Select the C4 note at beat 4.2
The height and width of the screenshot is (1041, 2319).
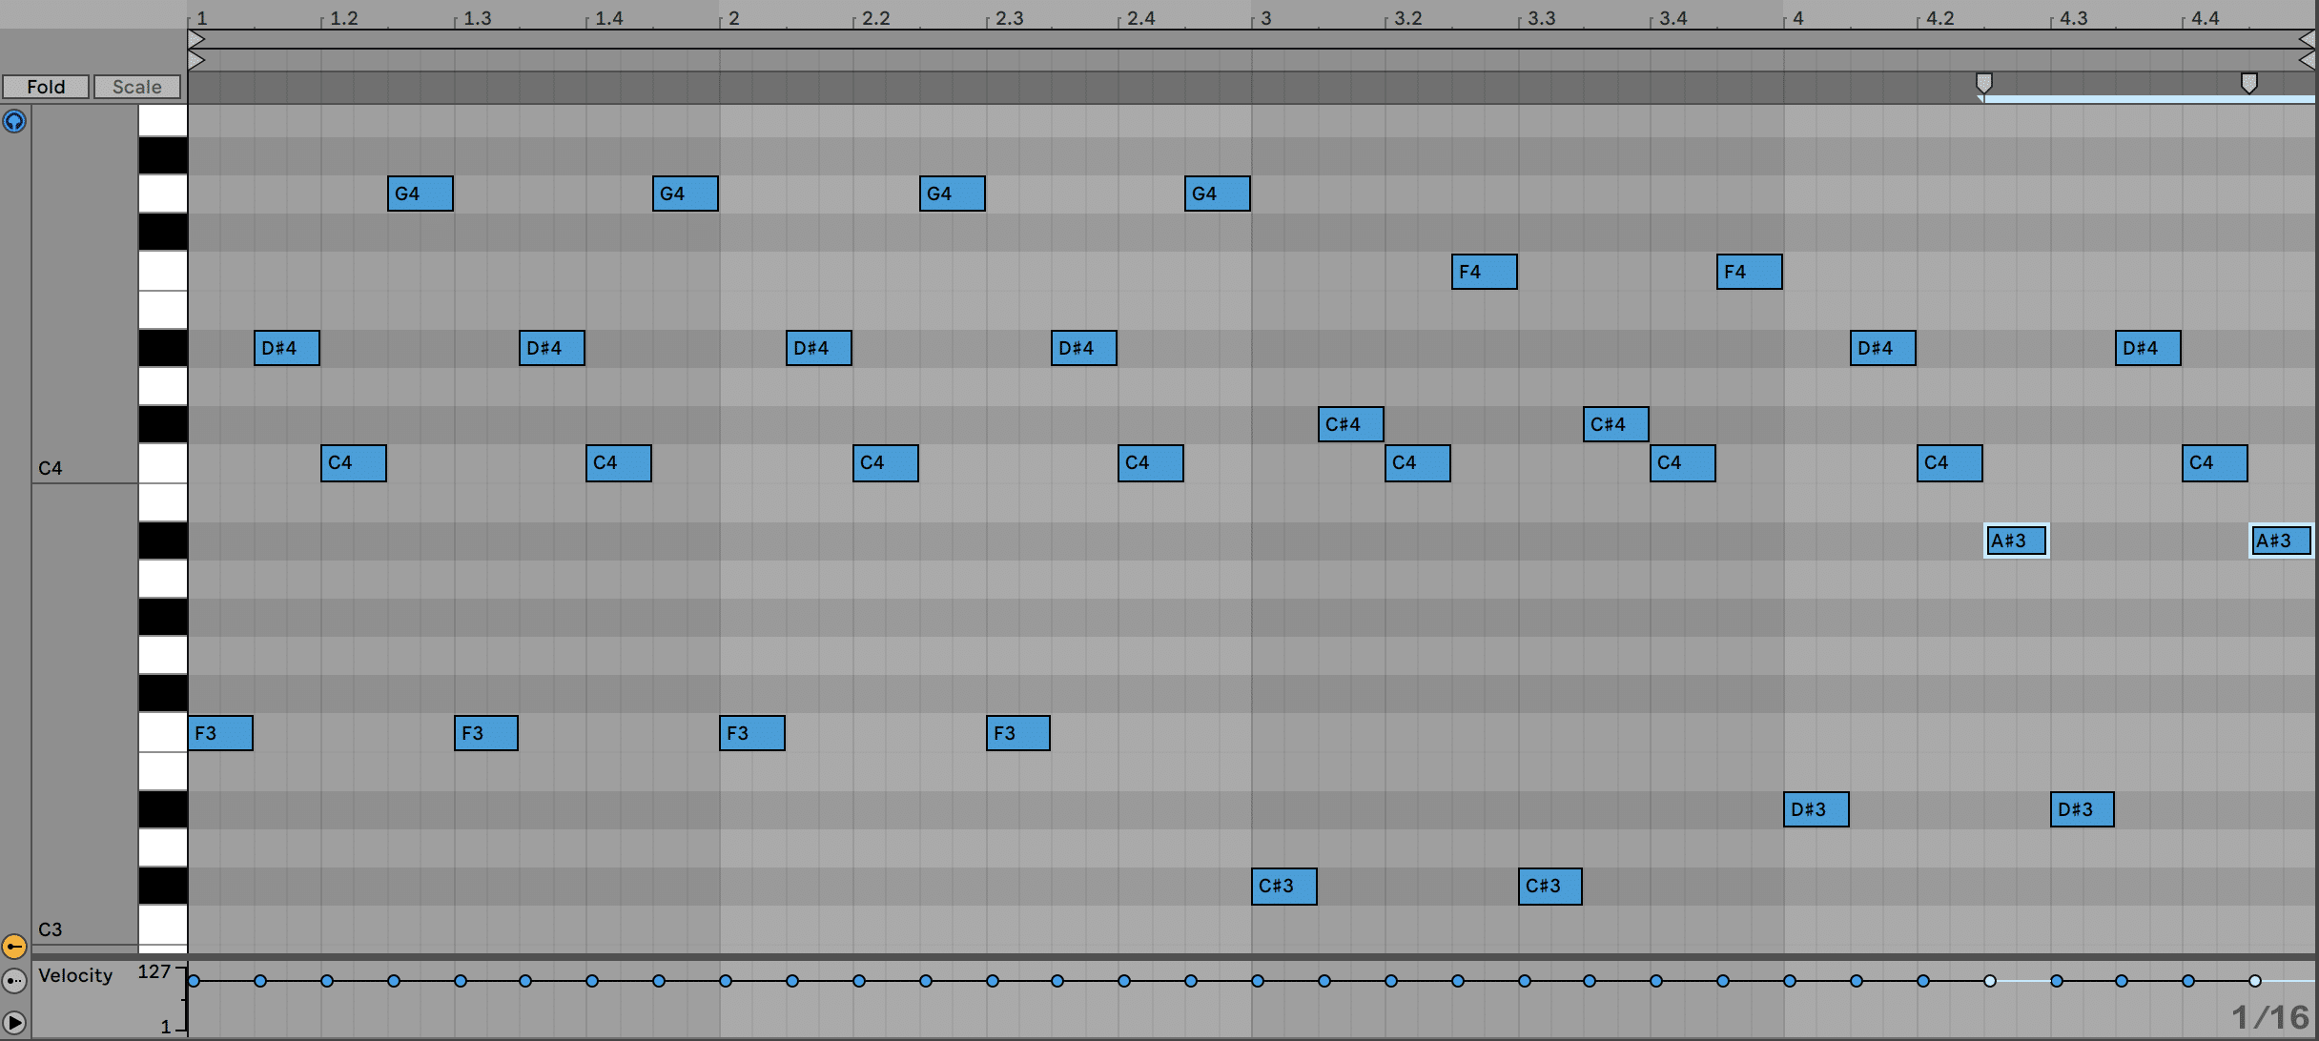pyautogui.click(x=1950, y=463)
